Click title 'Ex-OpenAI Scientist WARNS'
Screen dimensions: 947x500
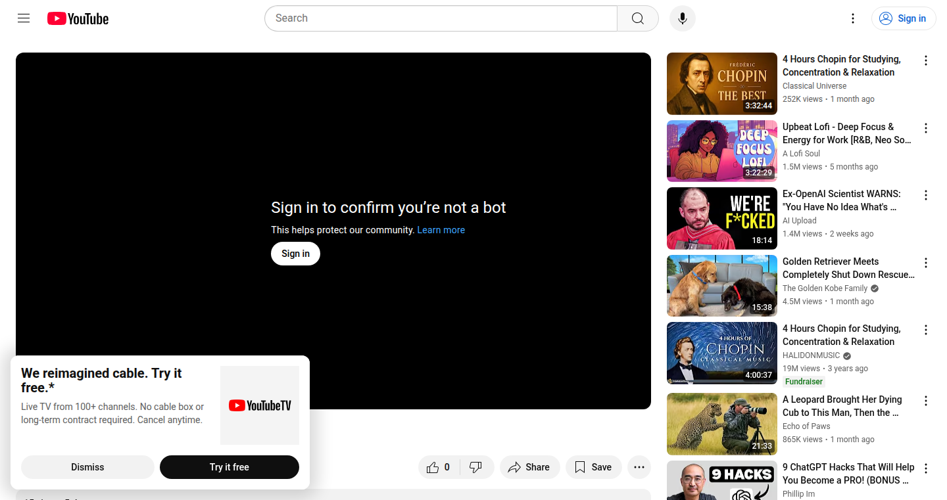pyautogui.click(x=842, y=200)
